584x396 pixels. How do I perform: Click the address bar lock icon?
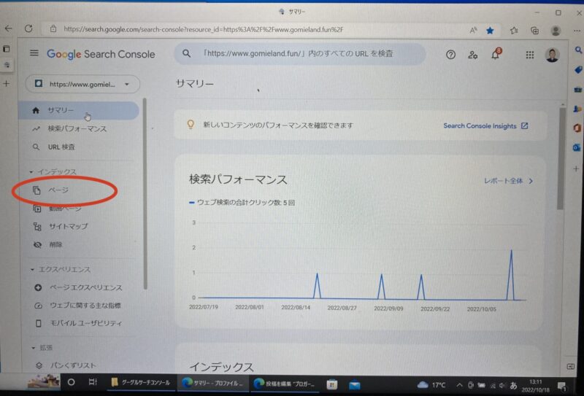53,28
